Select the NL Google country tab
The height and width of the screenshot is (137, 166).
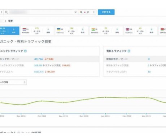[x=37, y=31]
